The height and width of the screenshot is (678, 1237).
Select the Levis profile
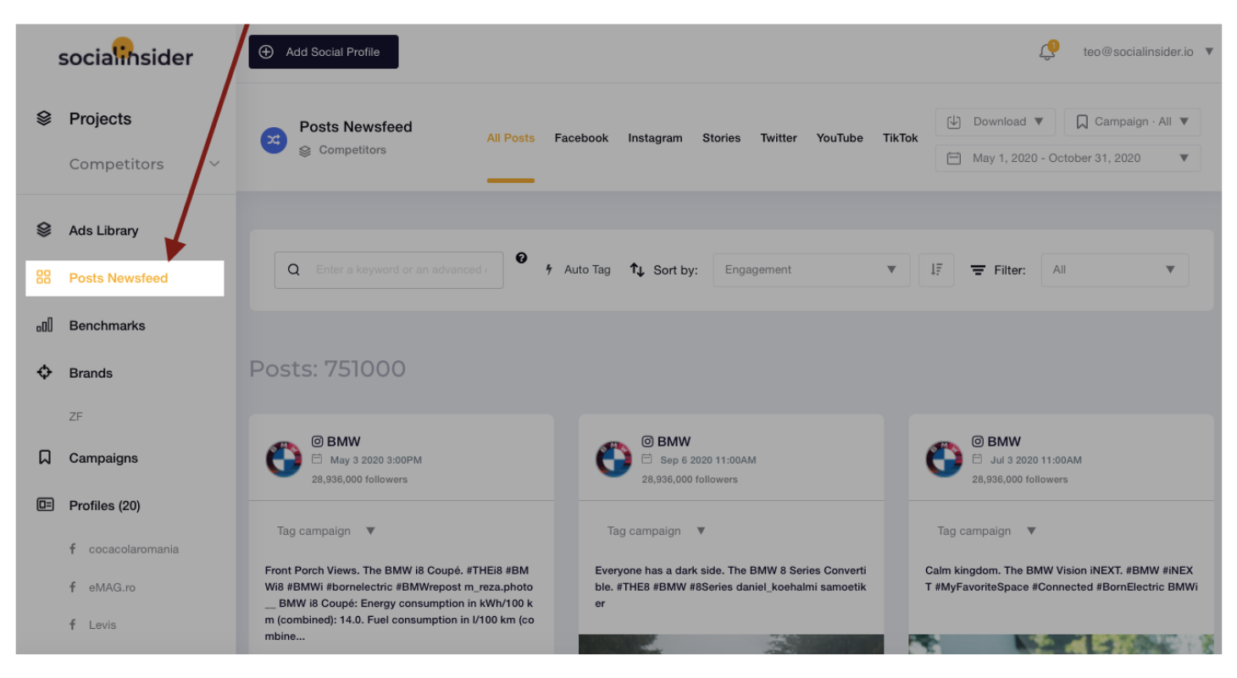103,625
